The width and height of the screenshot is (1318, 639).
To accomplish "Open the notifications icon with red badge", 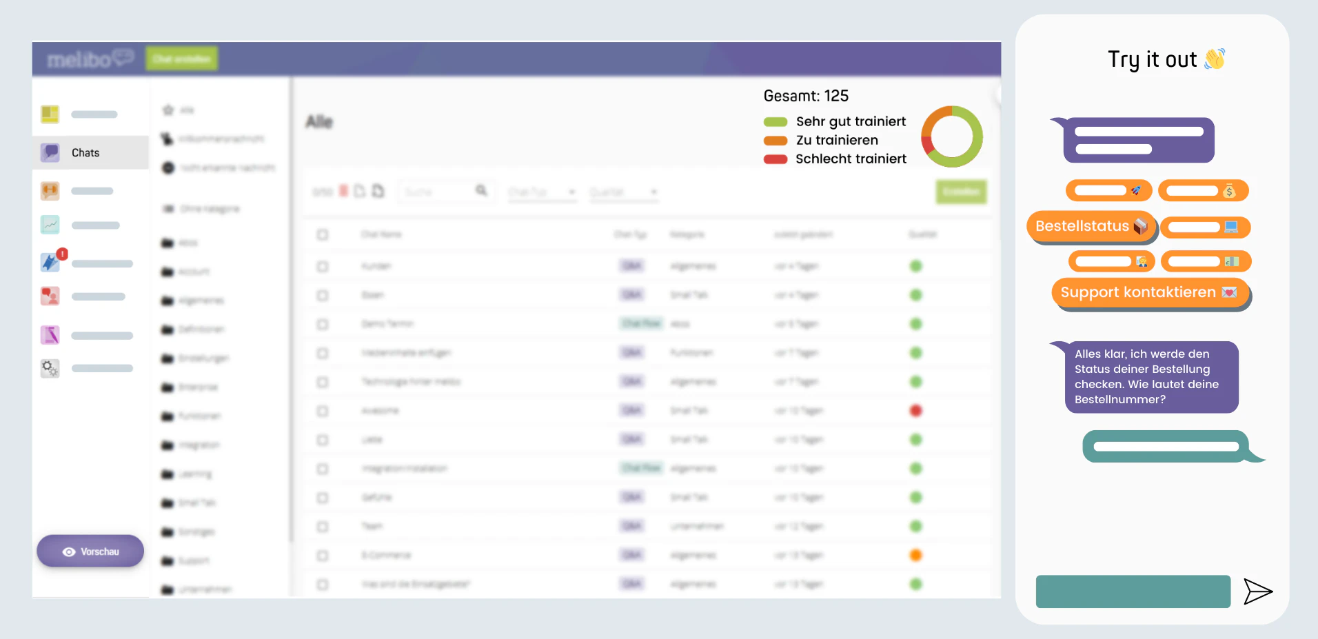I will 50,262.
